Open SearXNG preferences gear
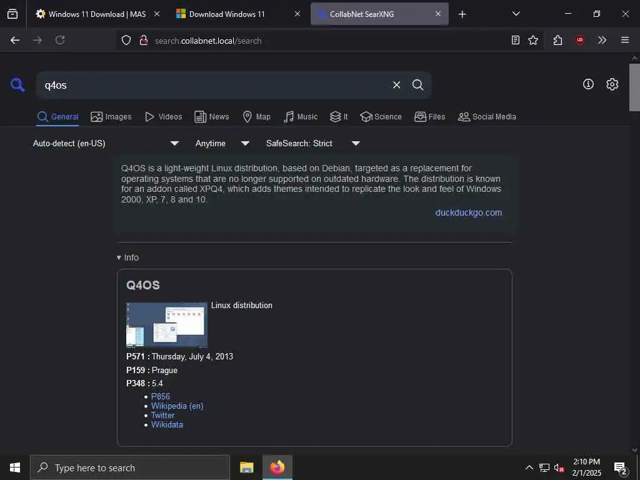The height and width of the screenshot is (480, 640). 612,84
